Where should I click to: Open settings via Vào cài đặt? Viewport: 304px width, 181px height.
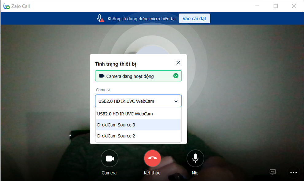(x=194, y=18)
